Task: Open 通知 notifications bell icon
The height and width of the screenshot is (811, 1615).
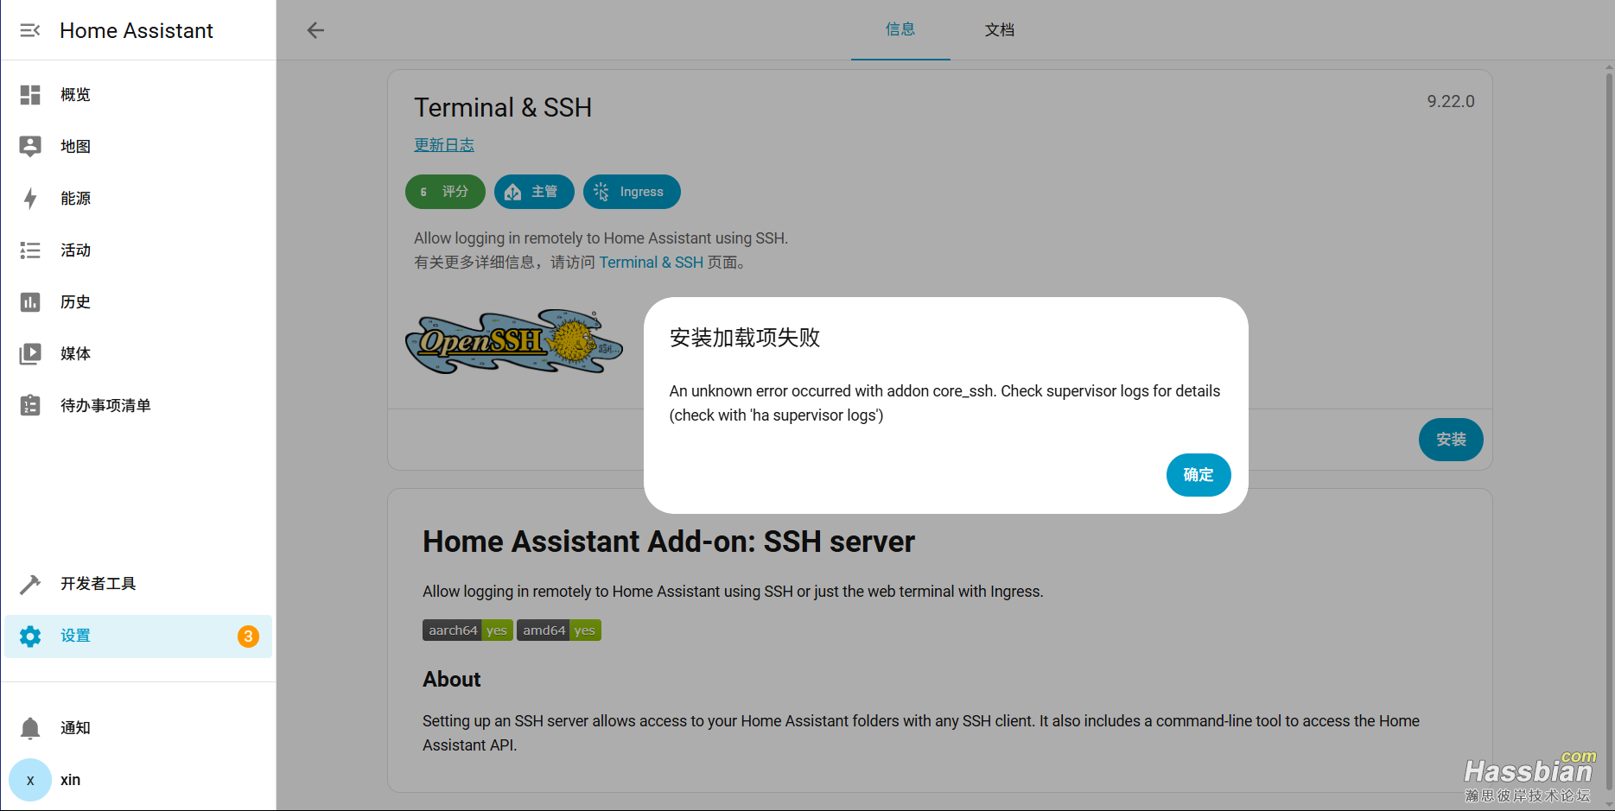Action: point(30,728)
